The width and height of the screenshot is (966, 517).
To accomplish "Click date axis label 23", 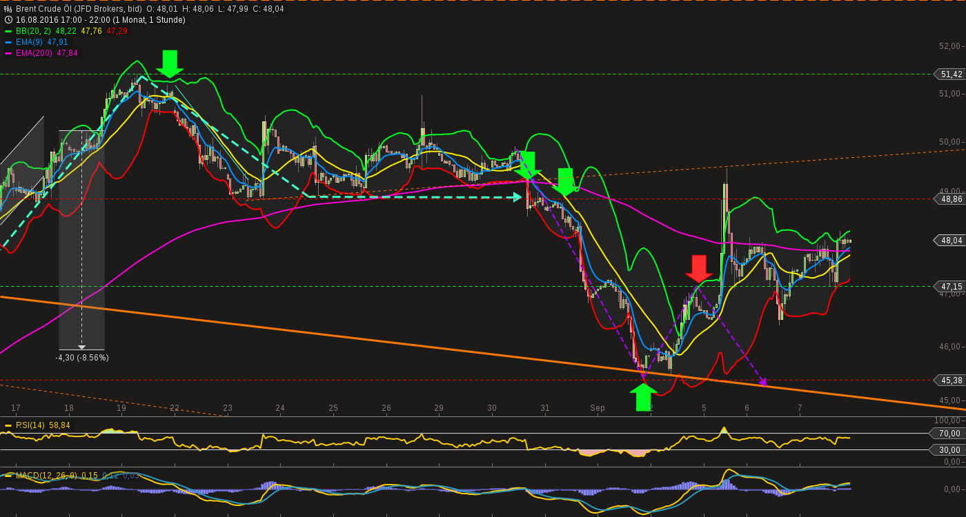I will pyautogui.click(x=228, y=408).
